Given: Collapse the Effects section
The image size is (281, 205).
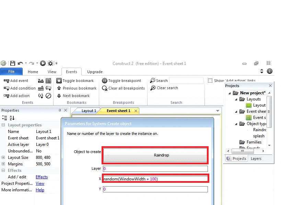Looking at the screenshot, I should click(x=3, y=170).
